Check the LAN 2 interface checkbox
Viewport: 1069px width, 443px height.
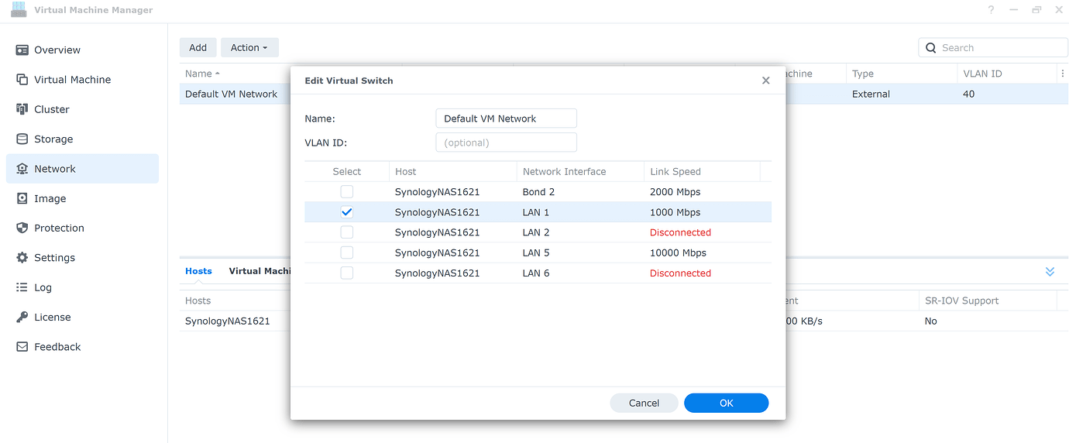click(346, 232)
